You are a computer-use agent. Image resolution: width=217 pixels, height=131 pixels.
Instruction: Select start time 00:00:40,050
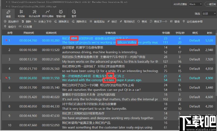[28, 106]
